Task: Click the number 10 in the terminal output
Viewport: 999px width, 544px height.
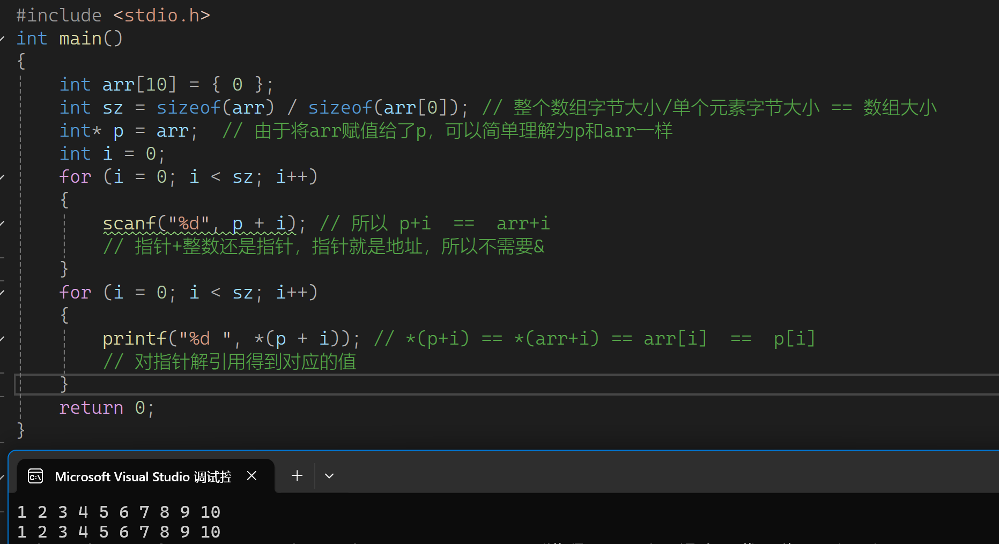Action: point(210,512)
